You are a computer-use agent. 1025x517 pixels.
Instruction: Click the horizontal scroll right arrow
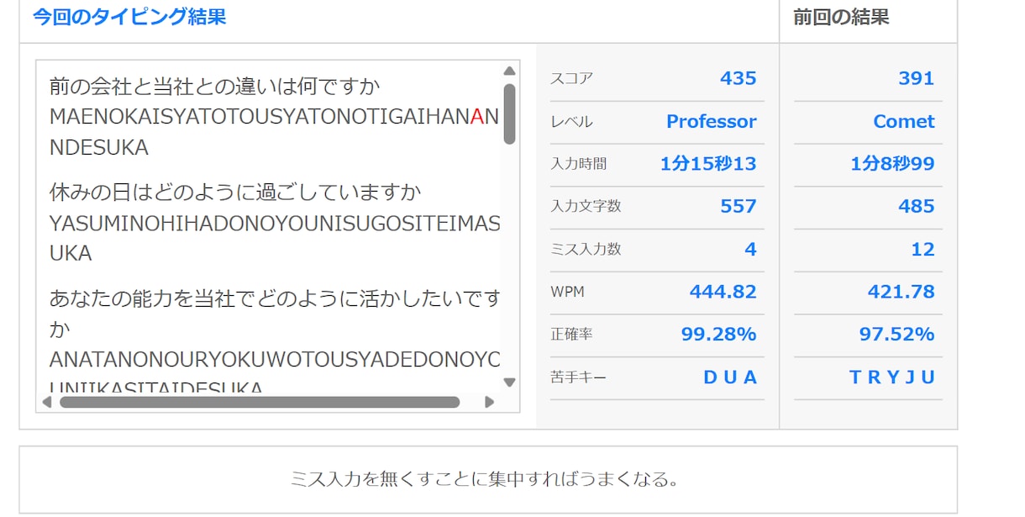pos(490,402)
